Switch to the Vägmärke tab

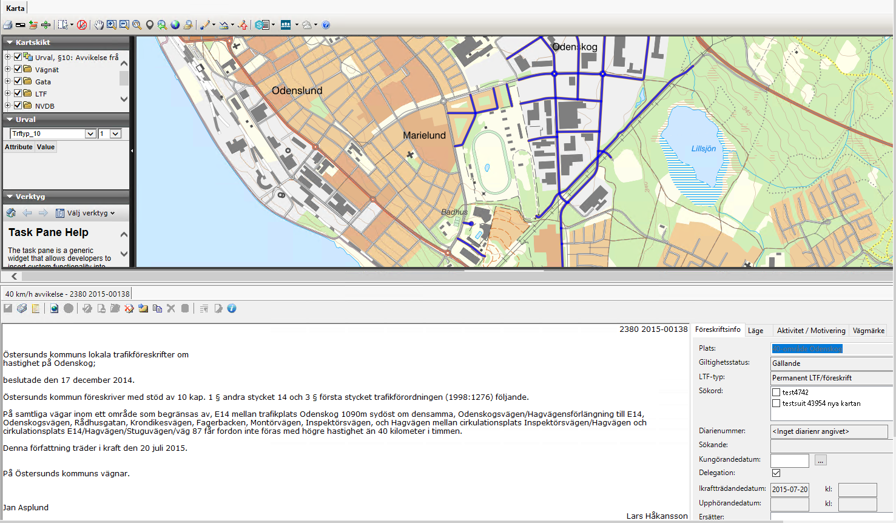click(869, 331)
